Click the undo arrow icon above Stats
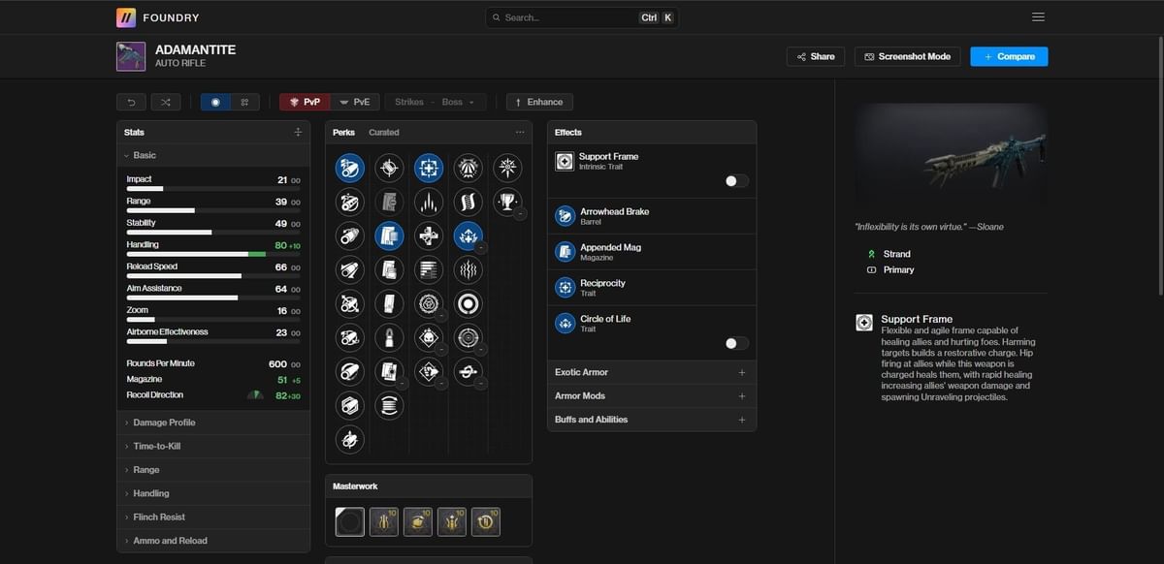 131,102
